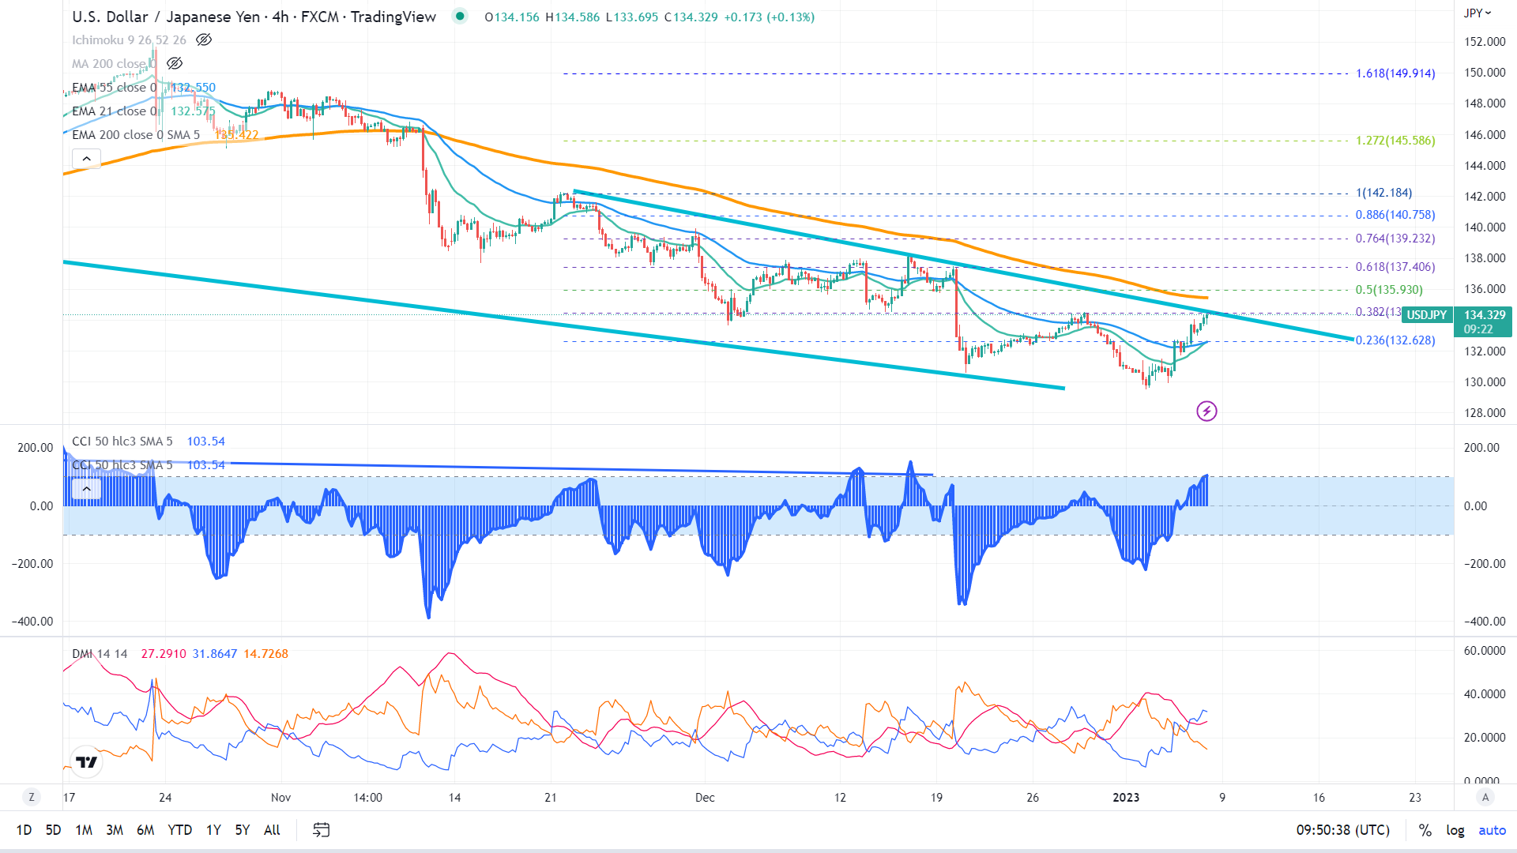1517x853 pixels.
Task: Toggle Ichimoku indicator visibility eye icon
Action: [x=204, y=39]
